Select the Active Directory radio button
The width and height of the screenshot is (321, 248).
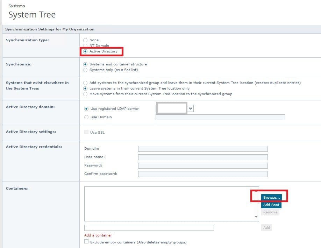85,51
